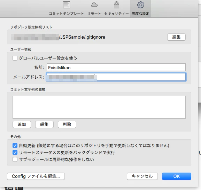This screenshot has width=201, height=190.
Task: Edit the .gitignore repository ignore list
Action: pos(176,37)
